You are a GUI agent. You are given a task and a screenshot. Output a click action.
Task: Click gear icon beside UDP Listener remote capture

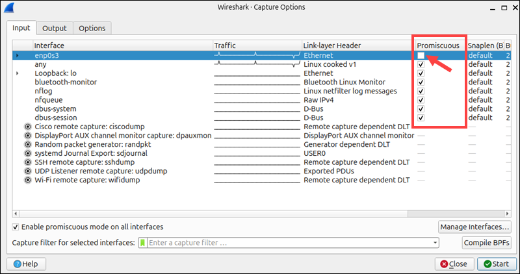click(28, 171)
